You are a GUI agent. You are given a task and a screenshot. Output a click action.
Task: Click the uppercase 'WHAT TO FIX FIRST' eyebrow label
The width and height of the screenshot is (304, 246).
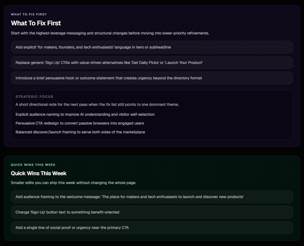[x=29, y=14]
